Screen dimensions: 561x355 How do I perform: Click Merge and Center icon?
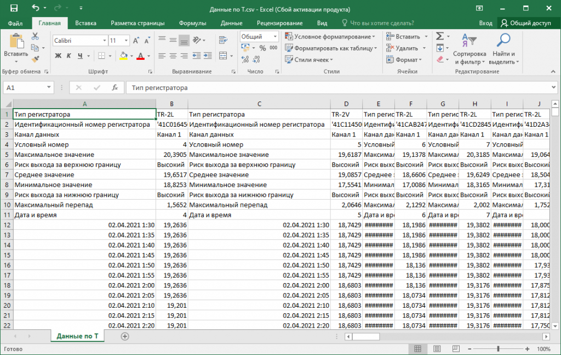[224, 56]
